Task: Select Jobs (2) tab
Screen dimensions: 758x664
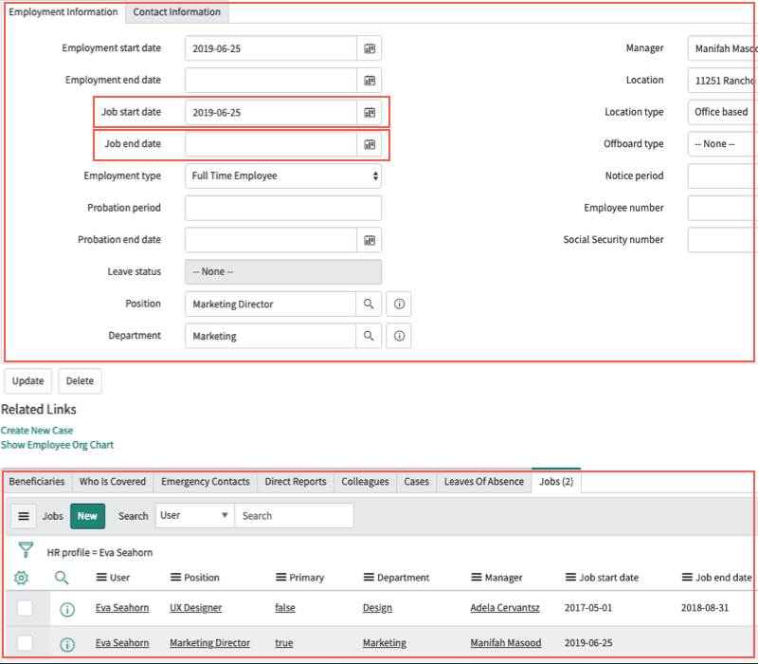Action: pos(556,482)
